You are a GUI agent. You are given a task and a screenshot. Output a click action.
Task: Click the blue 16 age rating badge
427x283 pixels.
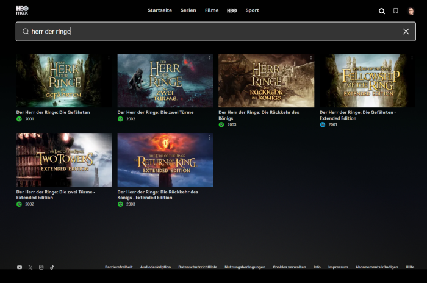(323, 125)
